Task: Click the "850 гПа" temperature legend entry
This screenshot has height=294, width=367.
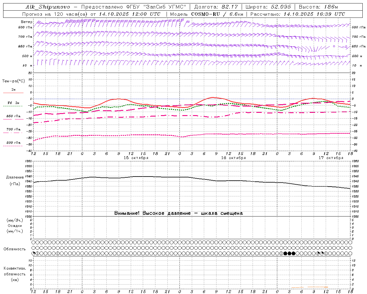Action: (x=13, y=116)
